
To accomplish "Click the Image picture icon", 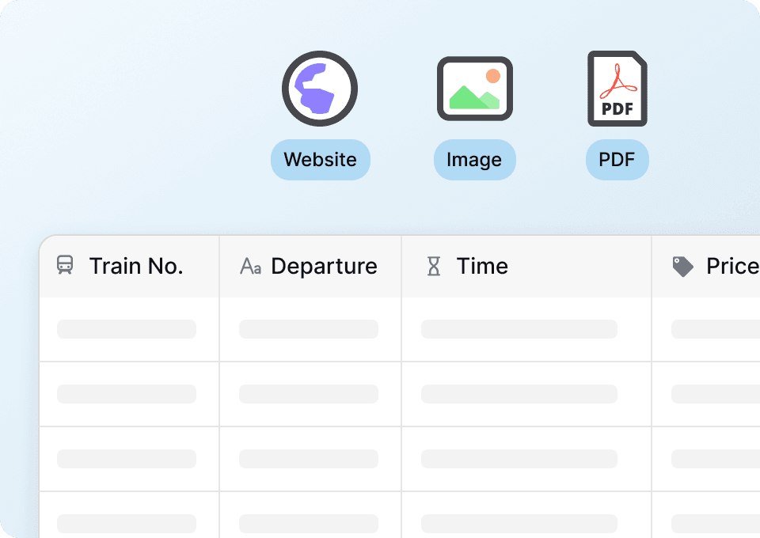I will point(474,89).
